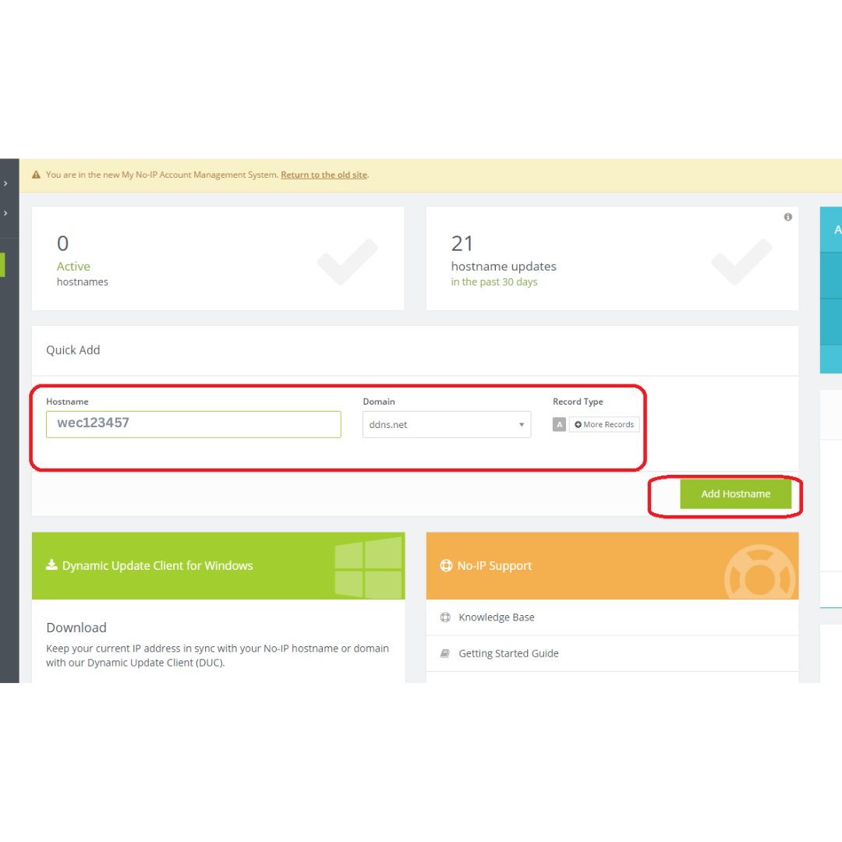Image resolution: width=842 pixels, height=842 pixels.
Task: Click the 0 Active hostnames count
Action: click(63, 244)
